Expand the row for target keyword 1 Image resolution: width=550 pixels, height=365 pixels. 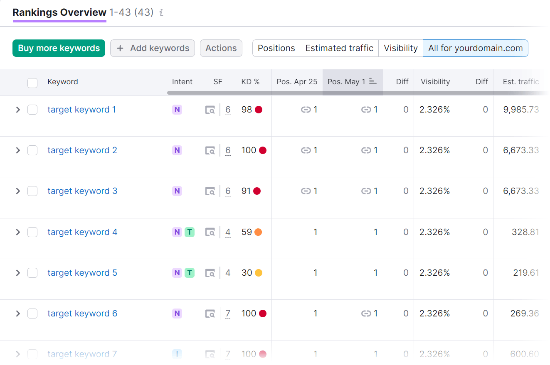coord(17,110)
